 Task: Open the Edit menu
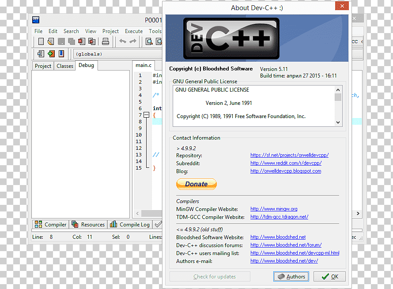click(x=53, y=31)
